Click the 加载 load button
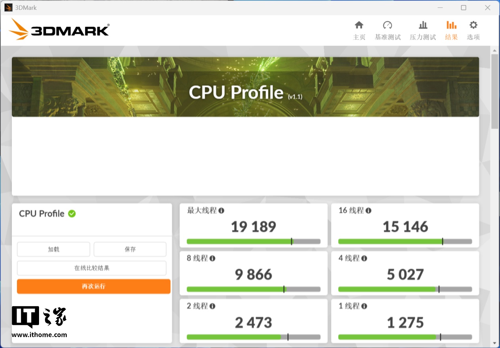 coord(54,249)
